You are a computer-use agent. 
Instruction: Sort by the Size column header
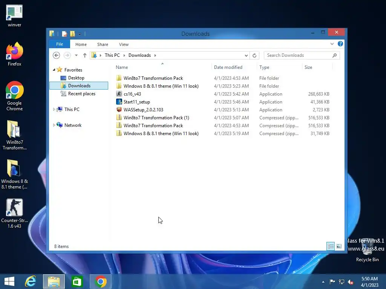coord(308,67)
